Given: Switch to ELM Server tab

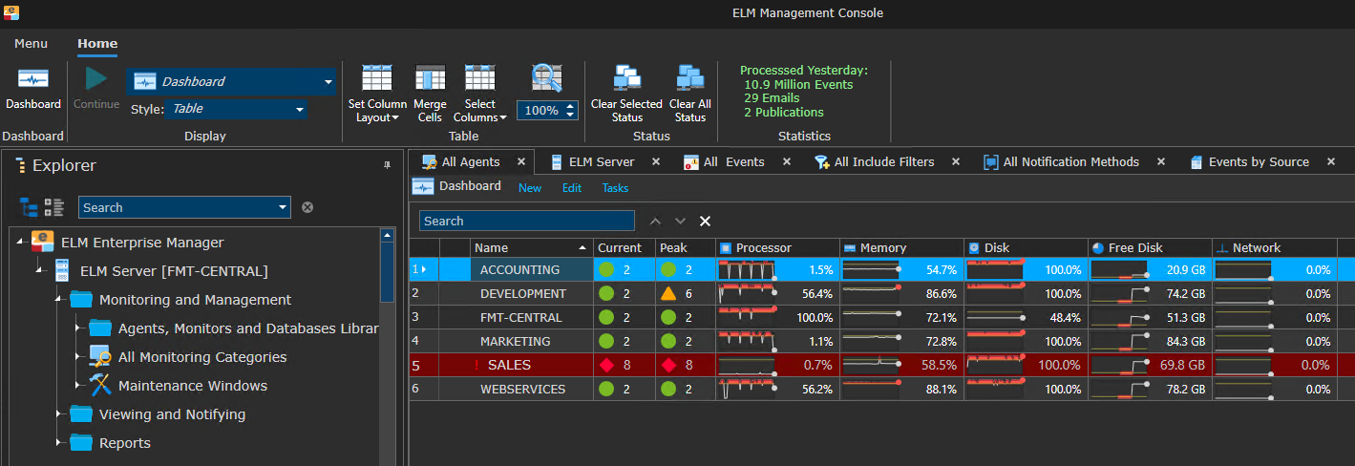Looking at the screenshot, I should tap(602, 162).
